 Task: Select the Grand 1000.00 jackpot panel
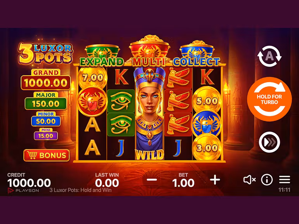(45, 79)
